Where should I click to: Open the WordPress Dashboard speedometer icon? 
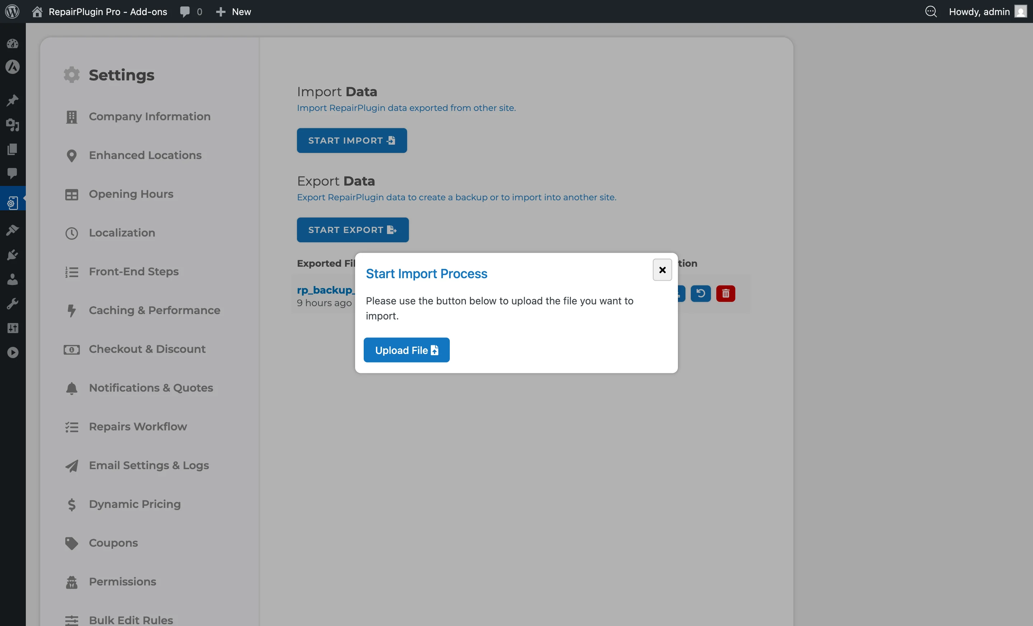[x=13, y=44]
